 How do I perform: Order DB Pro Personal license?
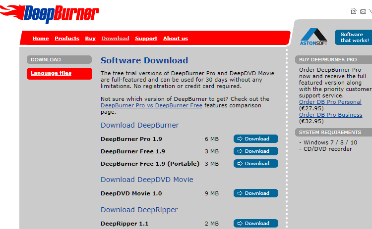(x=330, y=102)
